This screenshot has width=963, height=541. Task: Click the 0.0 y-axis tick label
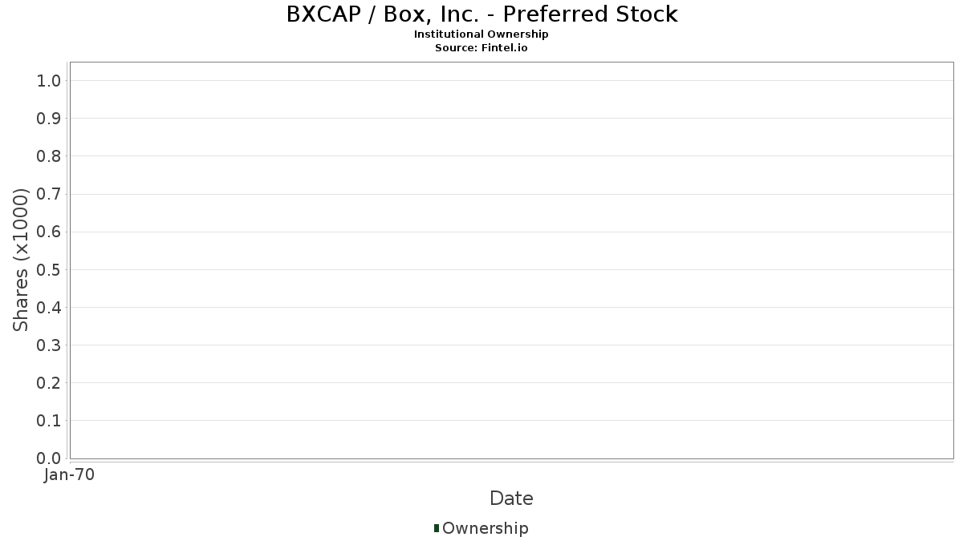click(x=49, y=458)
